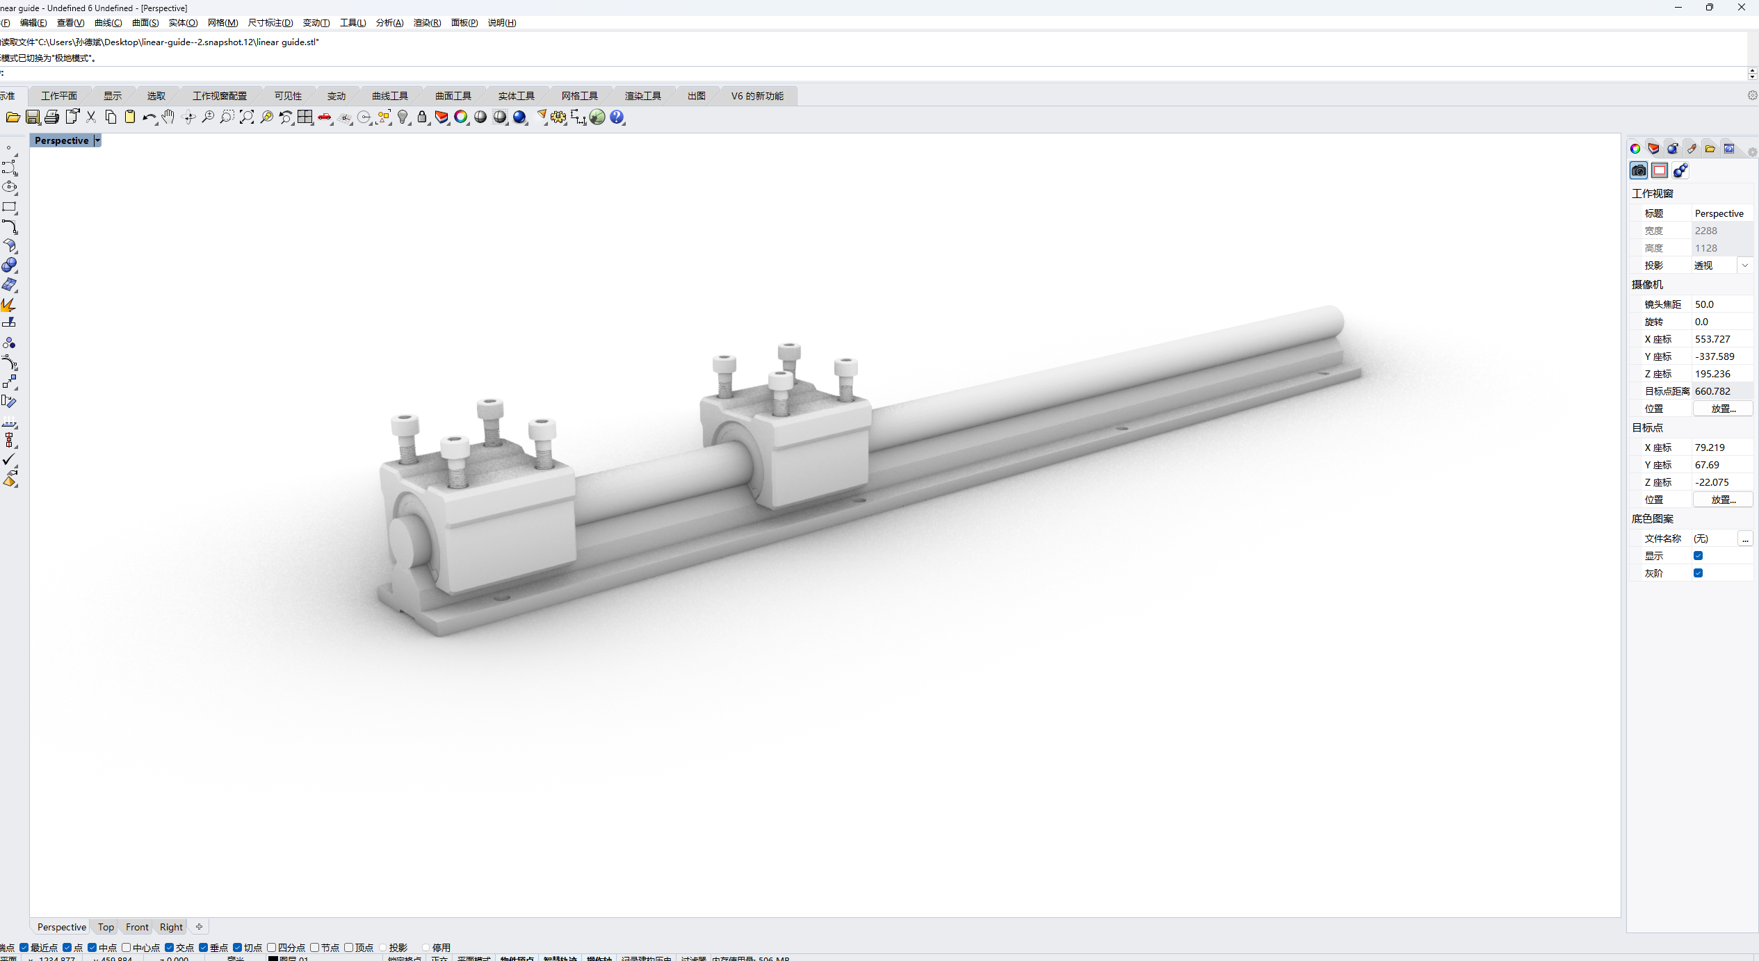Click the grey Shaded sphere icon

pyautogui.click(x=480, y=117)
